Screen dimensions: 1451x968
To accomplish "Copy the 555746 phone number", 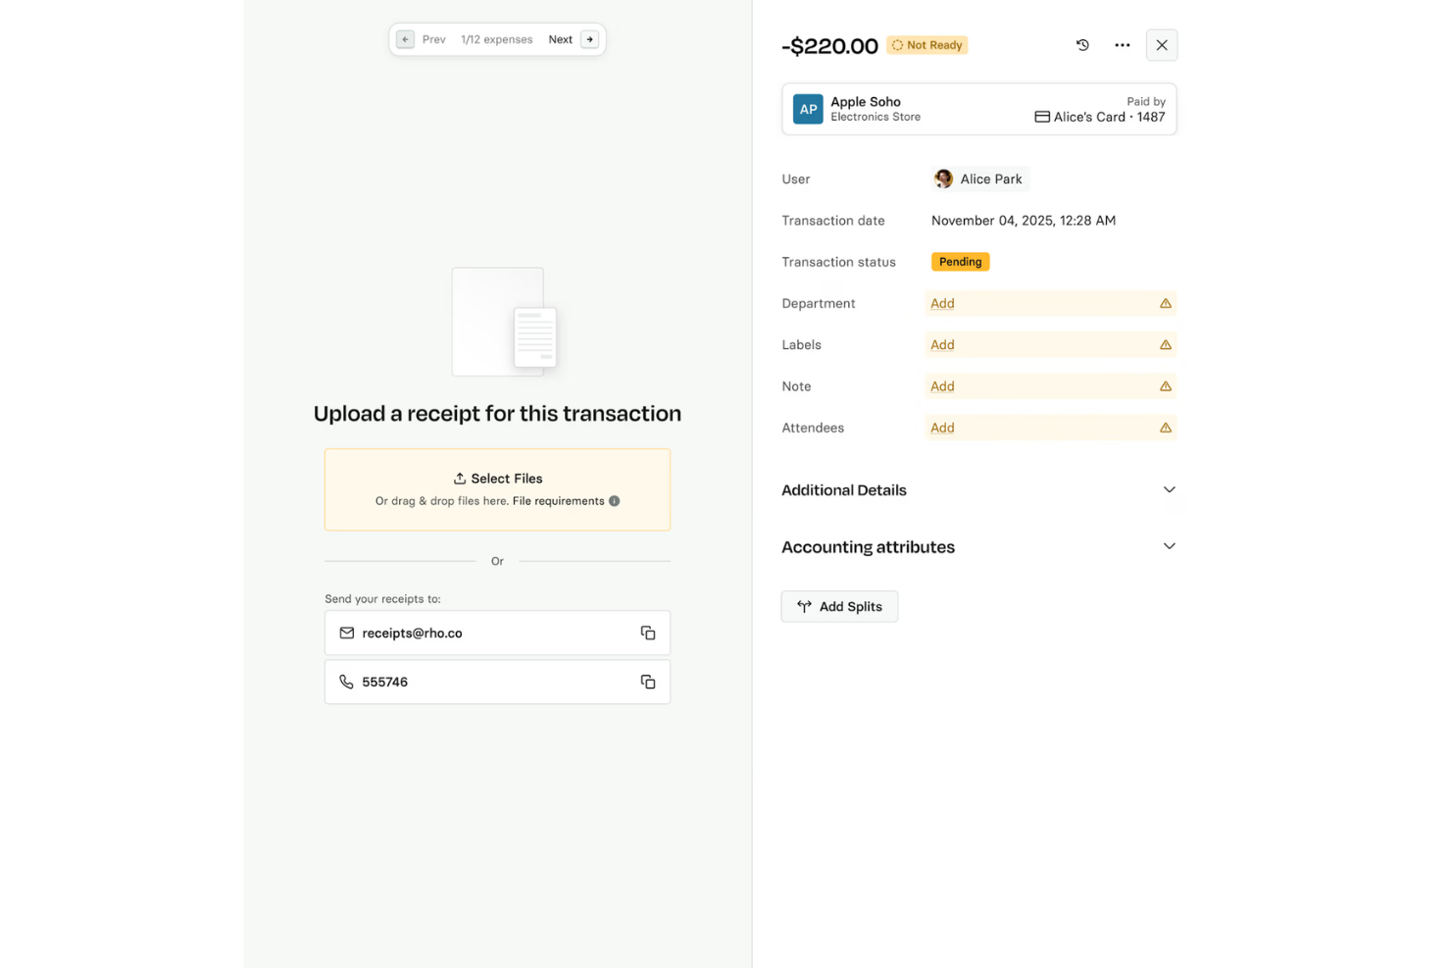I will [x=648, y=681].
